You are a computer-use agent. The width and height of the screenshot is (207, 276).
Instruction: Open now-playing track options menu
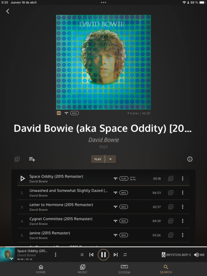coord(56,255)
